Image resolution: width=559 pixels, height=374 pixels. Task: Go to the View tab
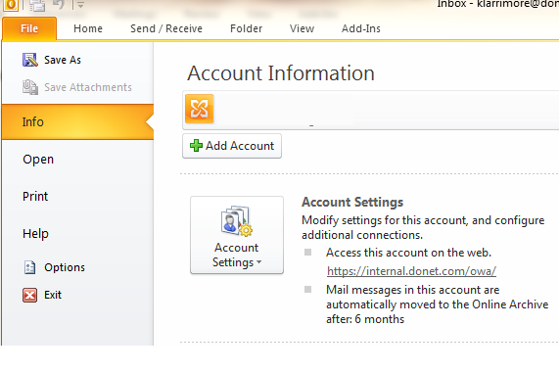(302, 28)
